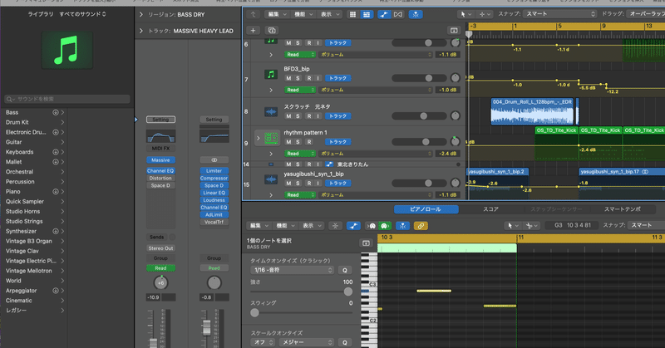Click the up-arrow hierarchy button in the tracks toolbar
This screenshot has height=348, width=665.
click(x=254, y=14)
